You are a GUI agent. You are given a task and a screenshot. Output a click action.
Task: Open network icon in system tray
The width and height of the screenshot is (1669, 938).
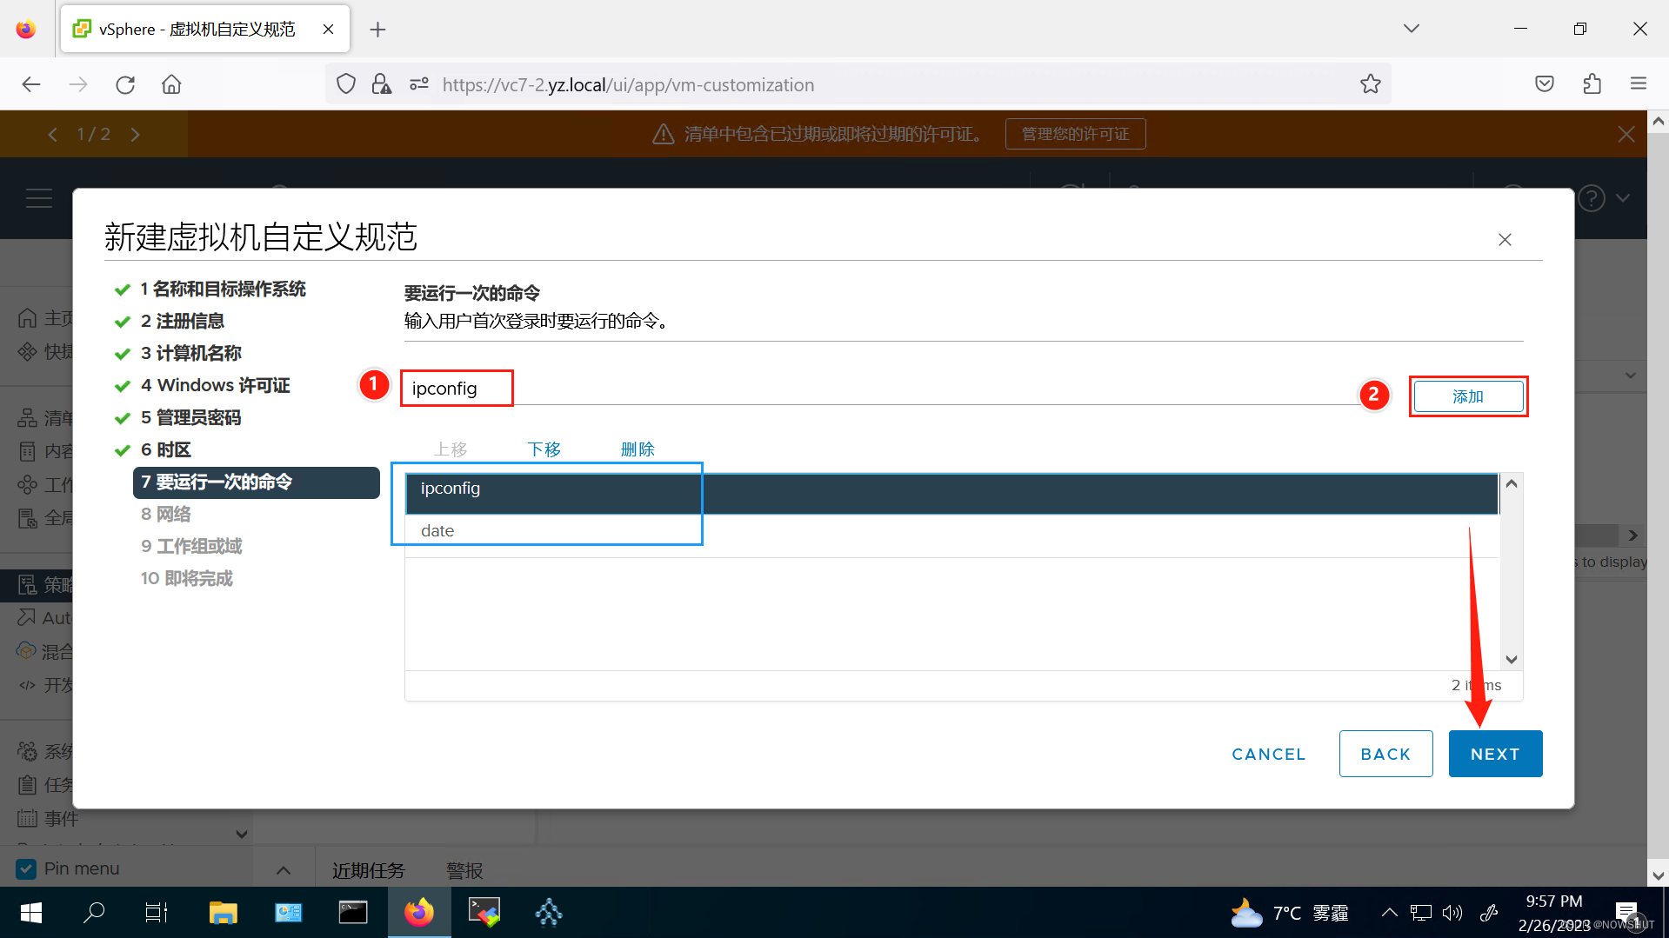[x=1421, y=913]
